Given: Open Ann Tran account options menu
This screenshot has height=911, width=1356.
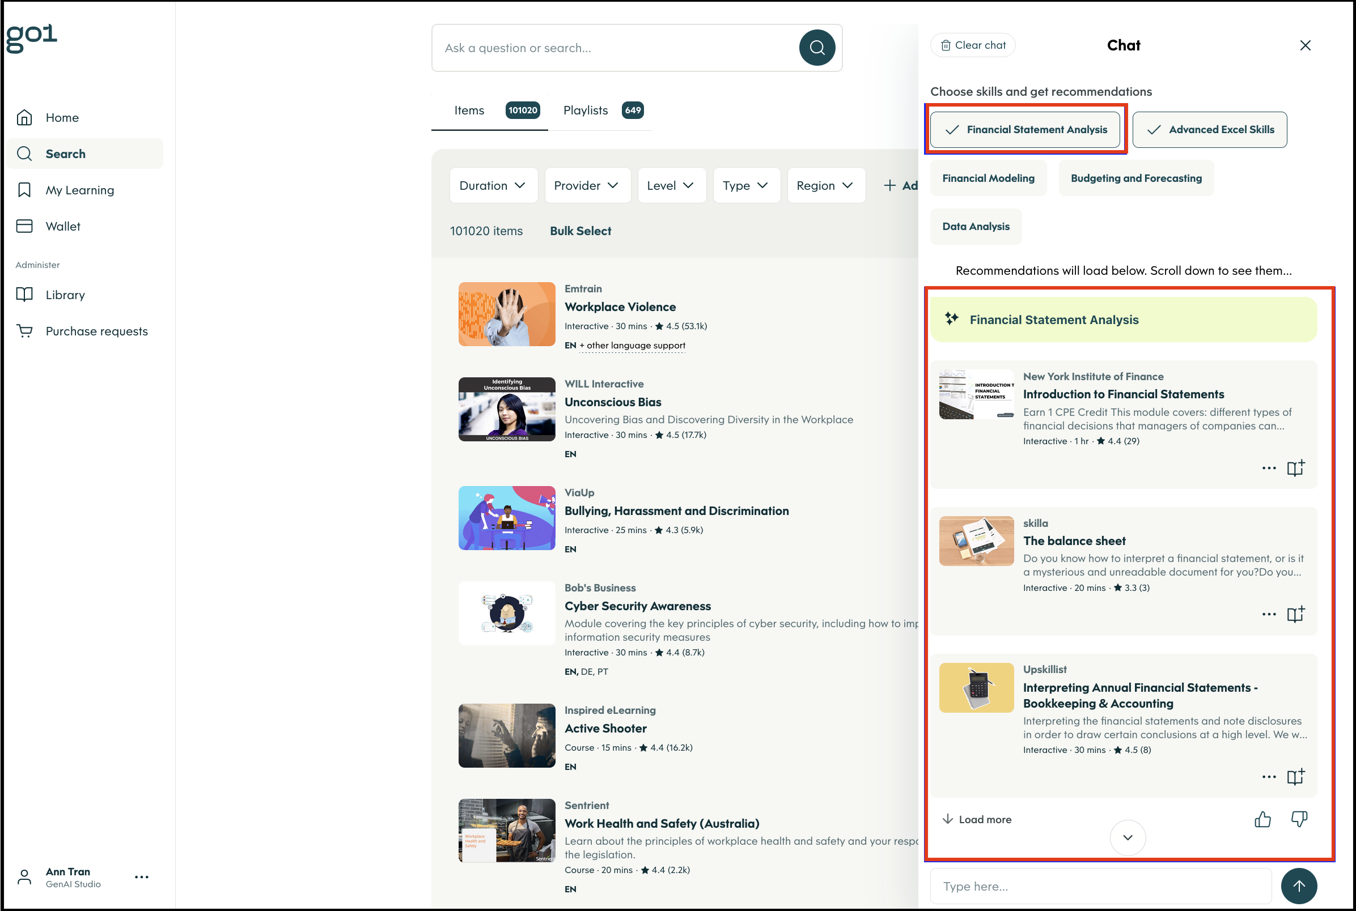Looking at the screenshot, I should [x=142, y=876].
